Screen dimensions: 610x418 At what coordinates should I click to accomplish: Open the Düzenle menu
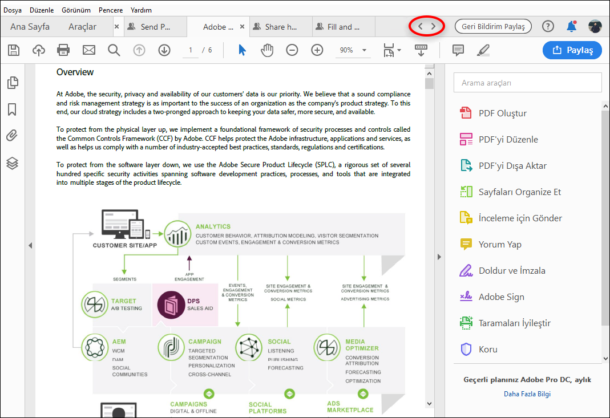click(x=42, y=10)
